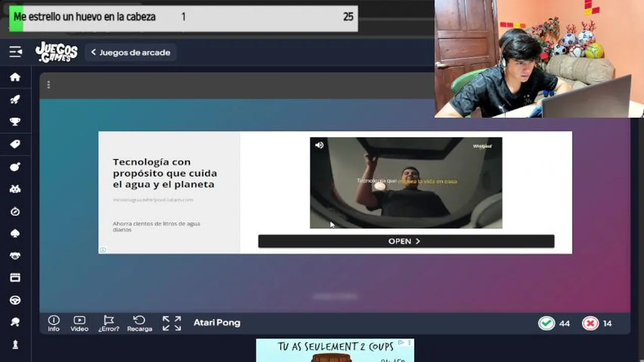Enter fullscreen with the expand arrows
The image size is (644, 362).
pos(172,323)
